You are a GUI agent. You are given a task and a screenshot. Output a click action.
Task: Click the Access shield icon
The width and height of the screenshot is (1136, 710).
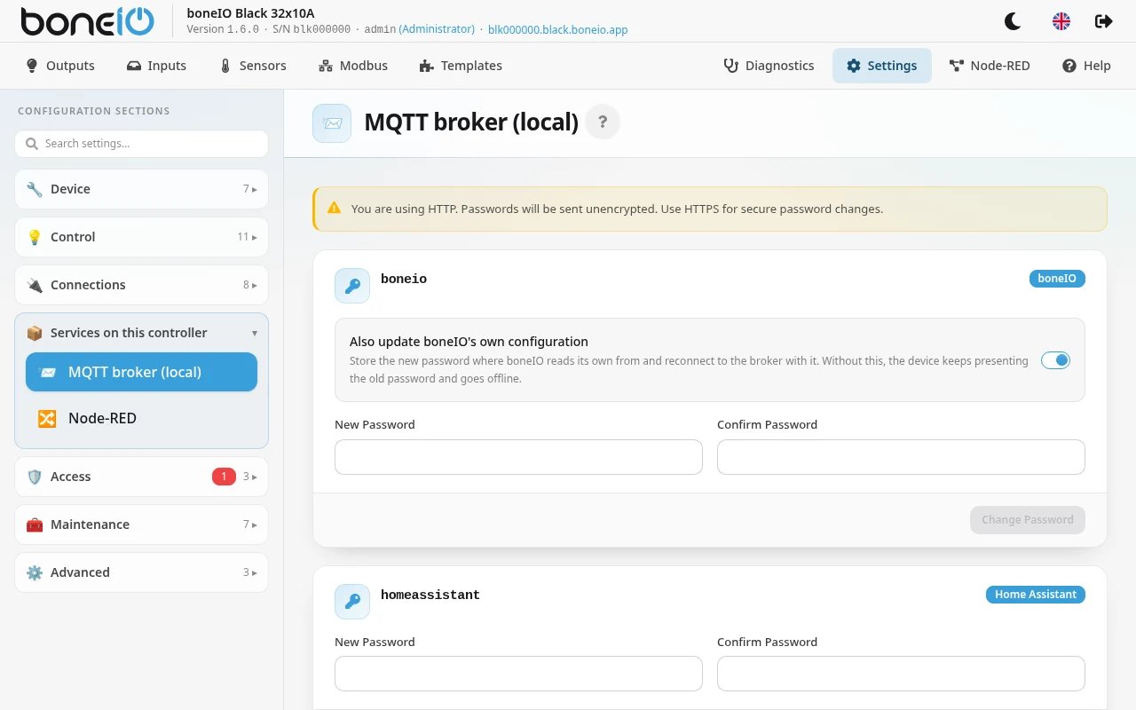(35, 477)
